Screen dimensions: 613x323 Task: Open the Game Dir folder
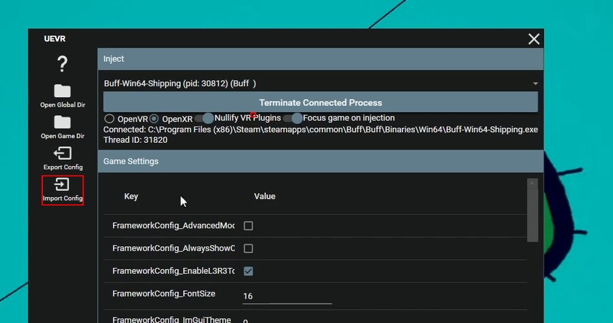click(62, 122)
